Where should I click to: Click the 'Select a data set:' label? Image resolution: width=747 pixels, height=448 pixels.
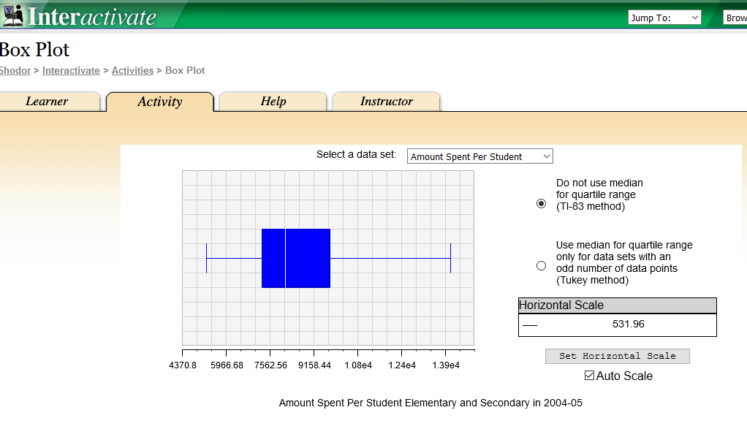pyautogui.click(x=357, y=154)
